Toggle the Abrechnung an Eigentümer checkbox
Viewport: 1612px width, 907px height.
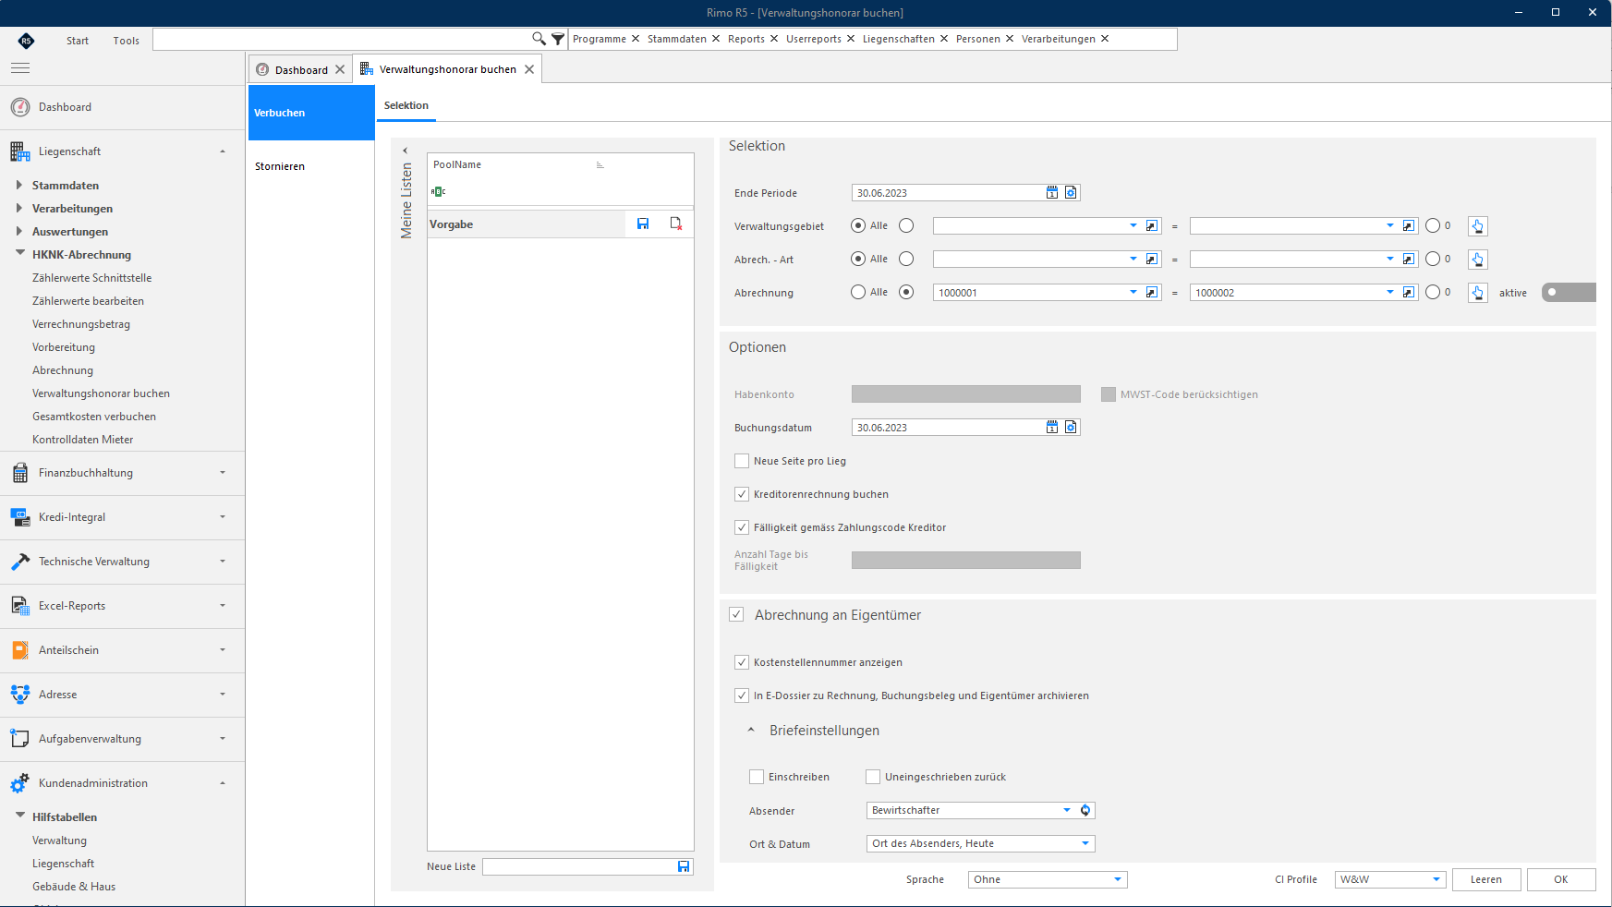[736, 614]
